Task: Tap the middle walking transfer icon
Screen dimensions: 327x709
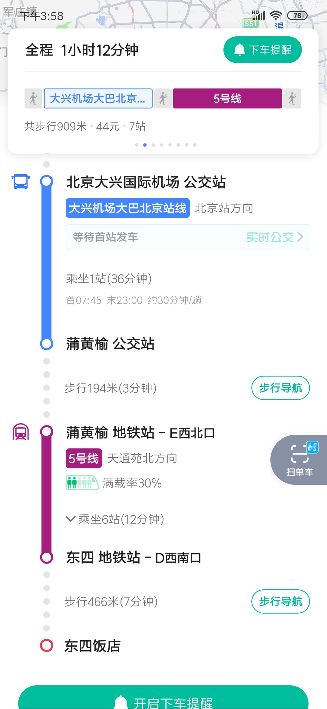Action: [x=163, y=98]
